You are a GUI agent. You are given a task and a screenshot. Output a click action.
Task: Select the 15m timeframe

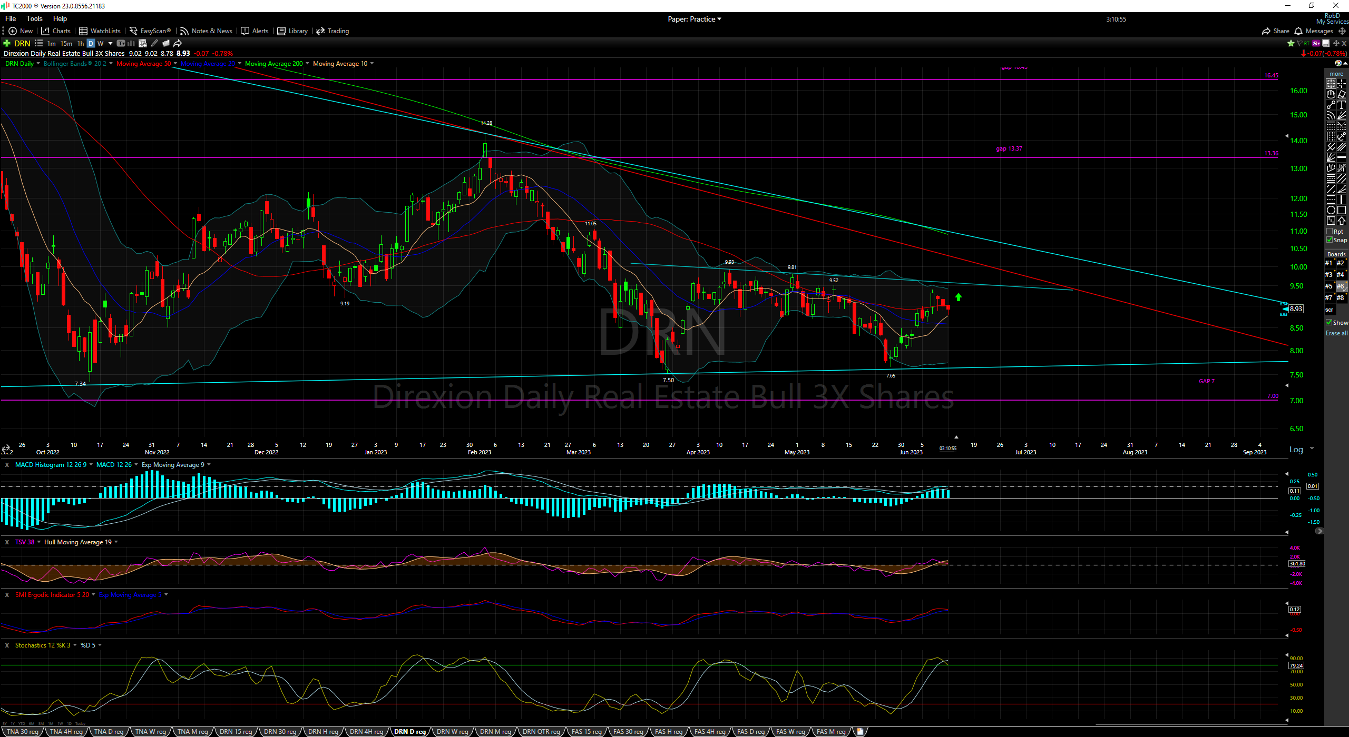click(66, 44)
